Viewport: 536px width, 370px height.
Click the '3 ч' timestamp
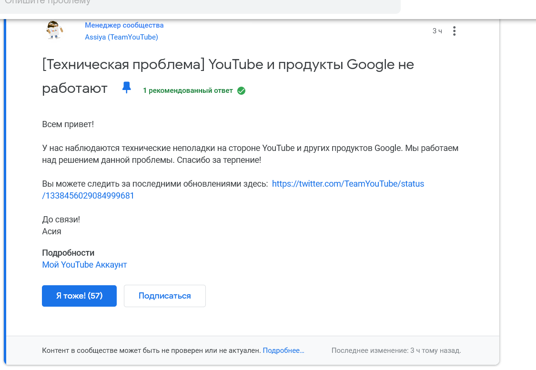(x=437, y=31)
